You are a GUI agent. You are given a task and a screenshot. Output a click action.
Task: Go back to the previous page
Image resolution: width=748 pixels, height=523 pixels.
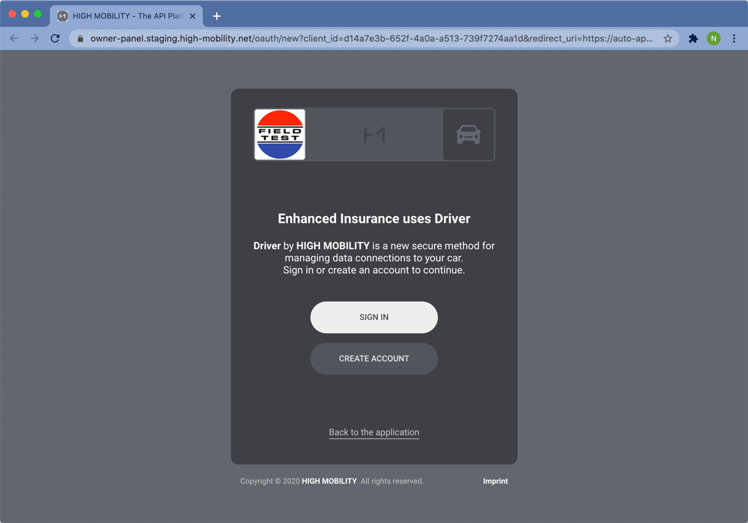tap(15, 39)
